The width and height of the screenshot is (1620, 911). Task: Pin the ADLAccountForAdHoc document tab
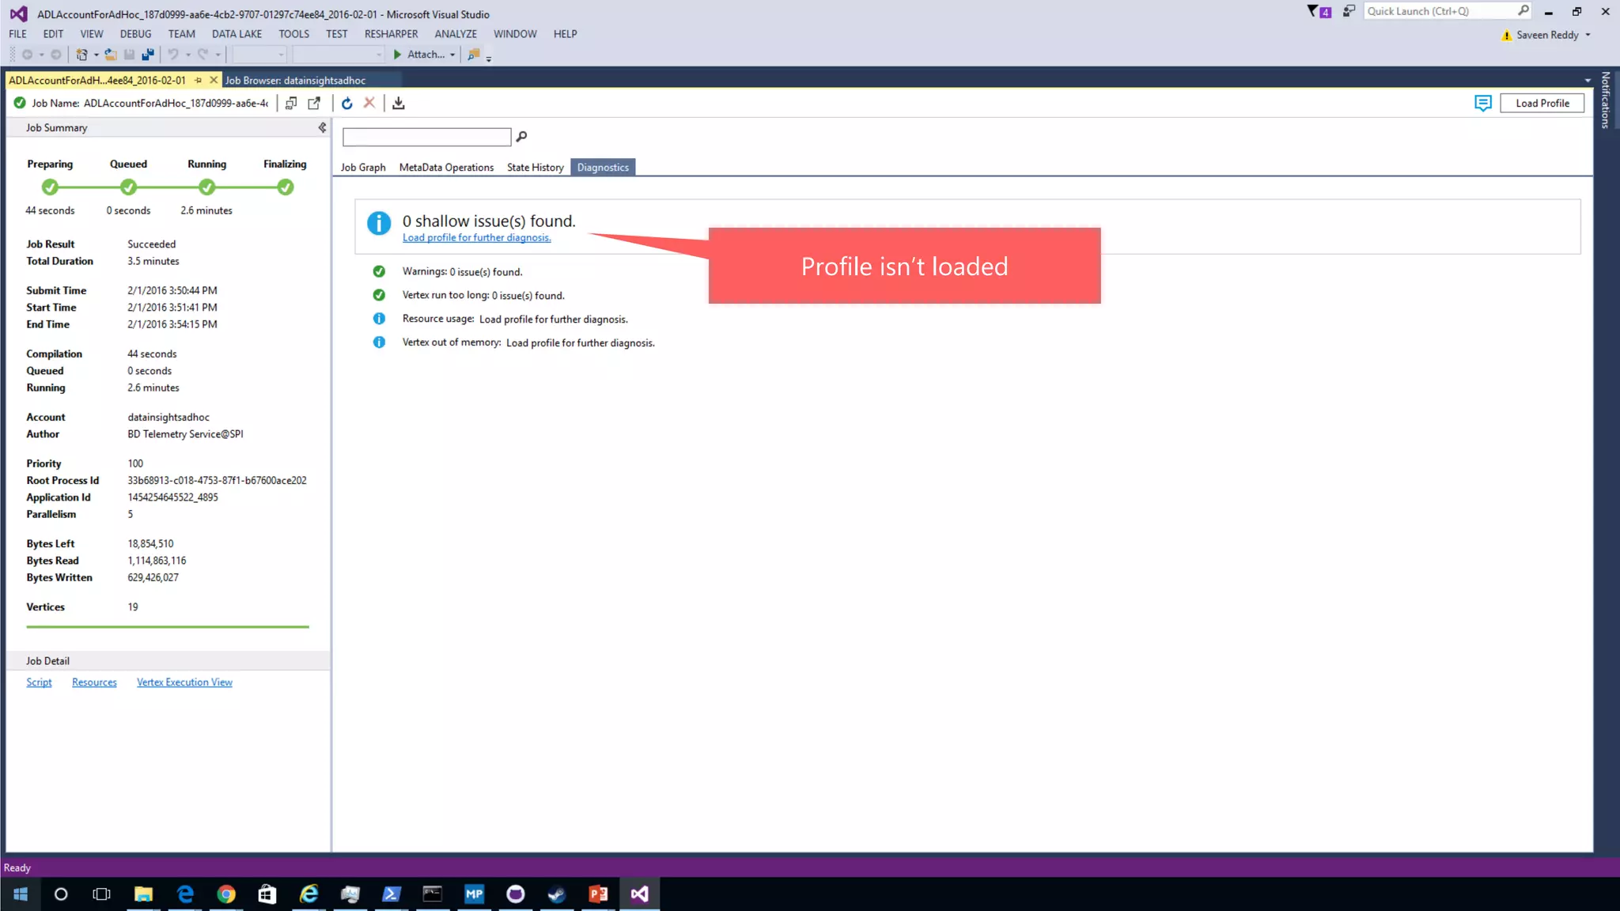(198, 80)
